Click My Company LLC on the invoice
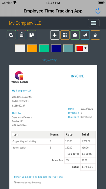 22,91
